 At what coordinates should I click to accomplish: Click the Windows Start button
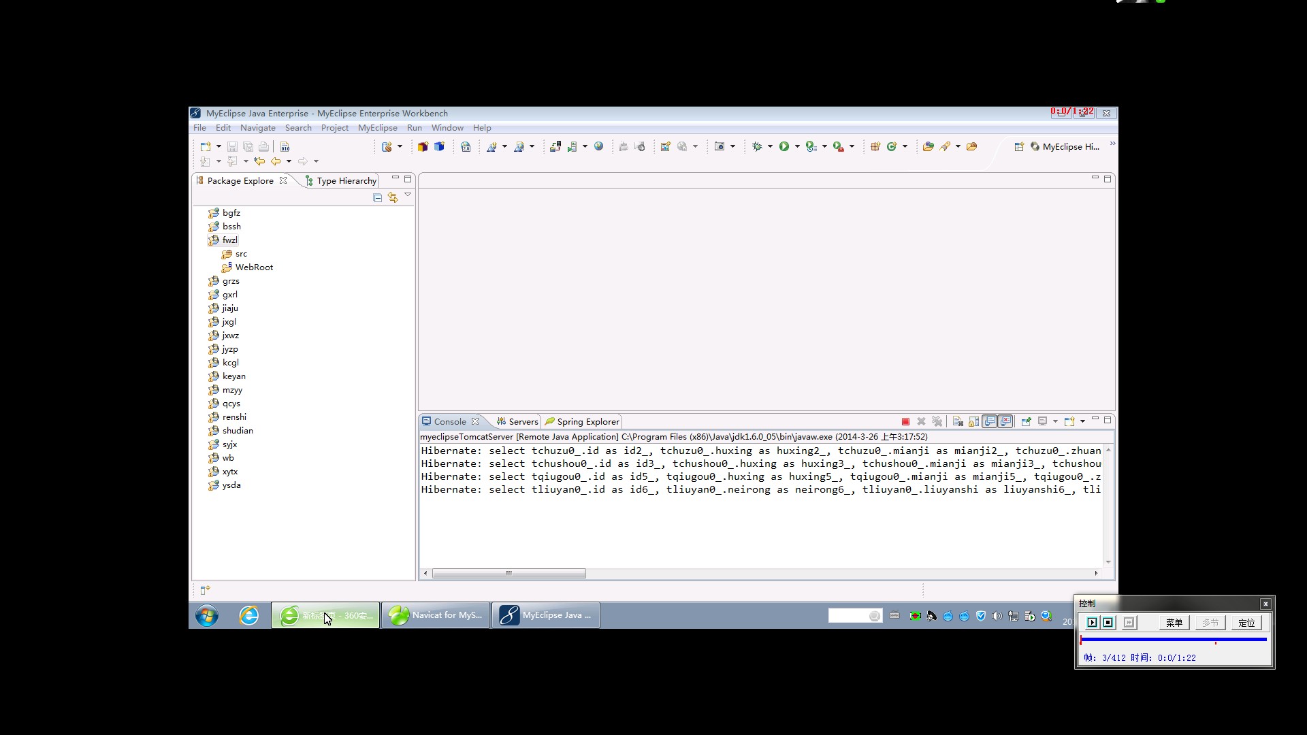207,615
